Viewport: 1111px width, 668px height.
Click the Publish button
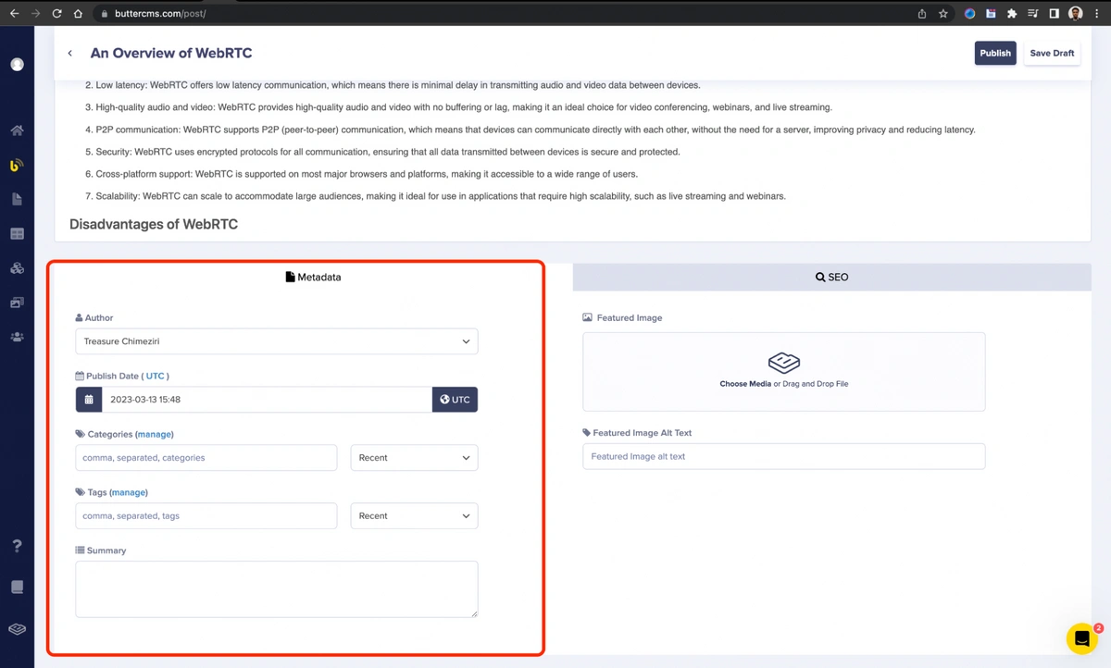click(994, 53)
